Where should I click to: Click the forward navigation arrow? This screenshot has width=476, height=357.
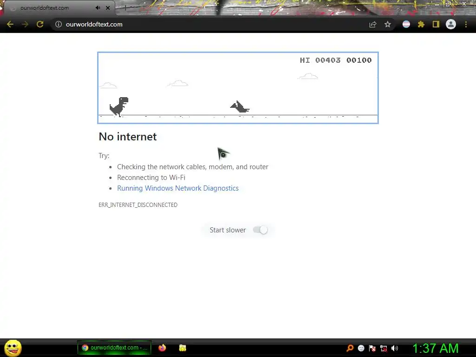tap(25, 24)
